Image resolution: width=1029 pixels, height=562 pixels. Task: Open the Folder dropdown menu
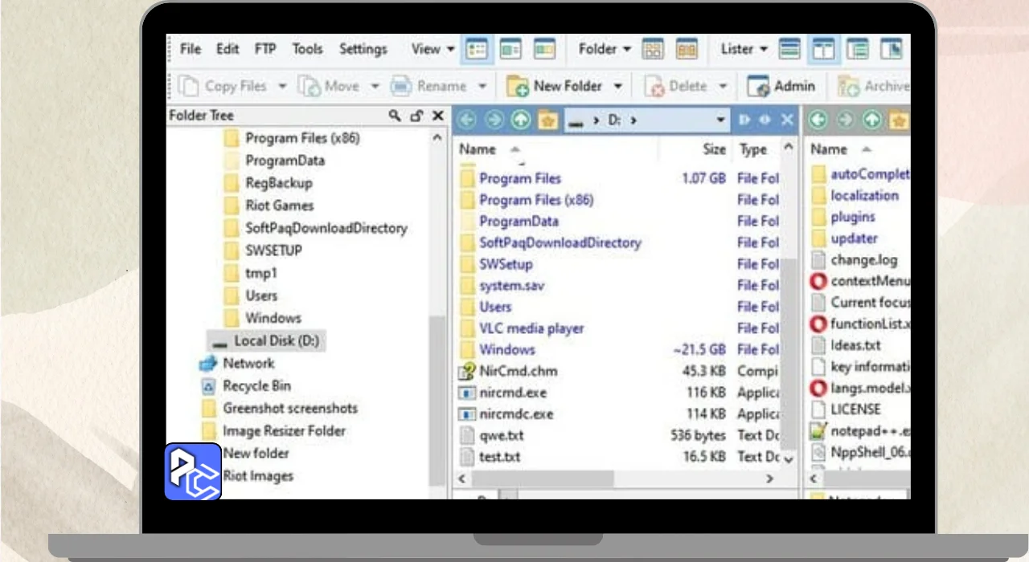pos(605,49)
